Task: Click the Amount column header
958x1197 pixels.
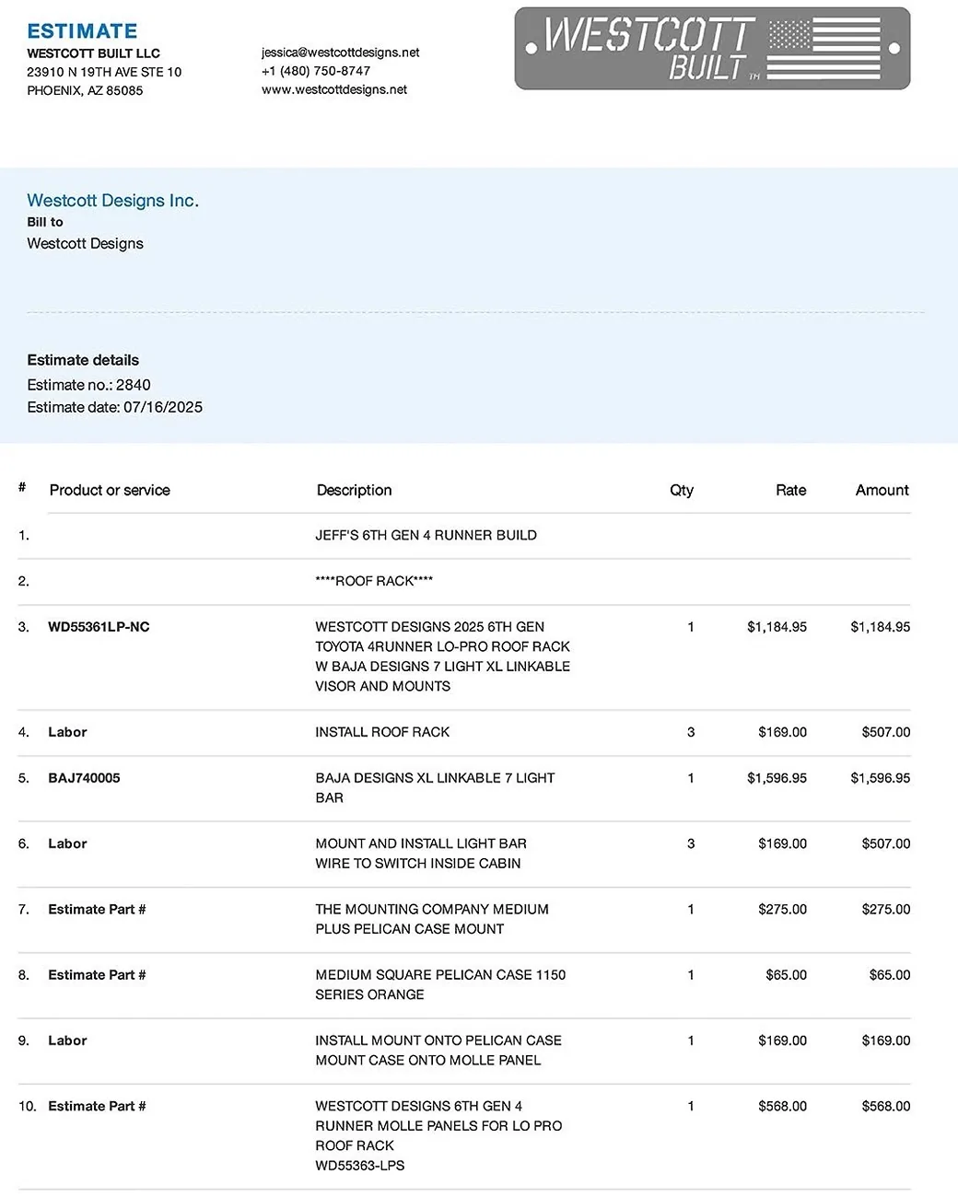Action: click(x=882, y=490)
